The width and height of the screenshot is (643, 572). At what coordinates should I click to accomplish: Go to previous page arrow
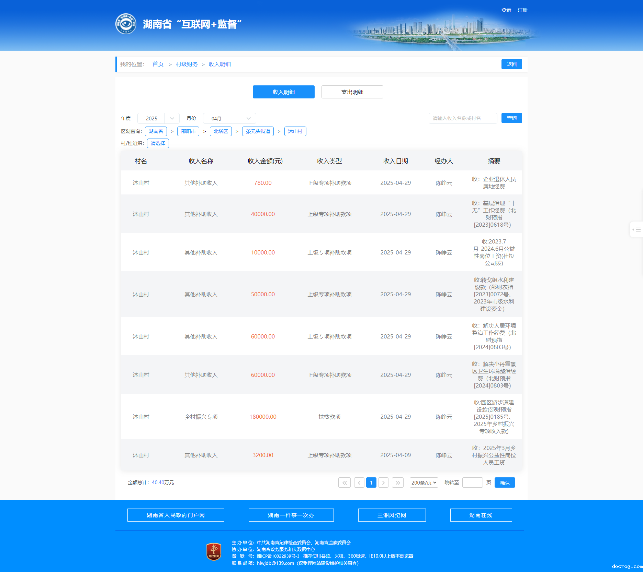coord(359,482)
